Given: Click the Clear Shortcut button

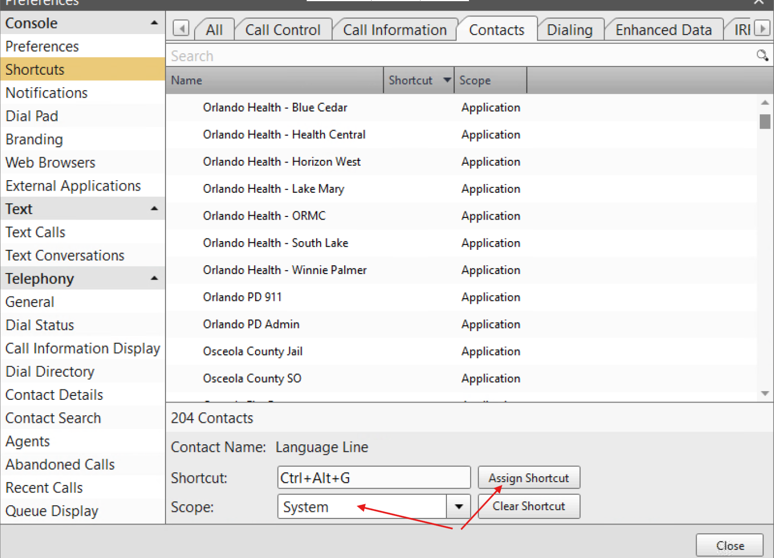Looking at the screenshot, I should pyautogui.click(x=529, y=506).
